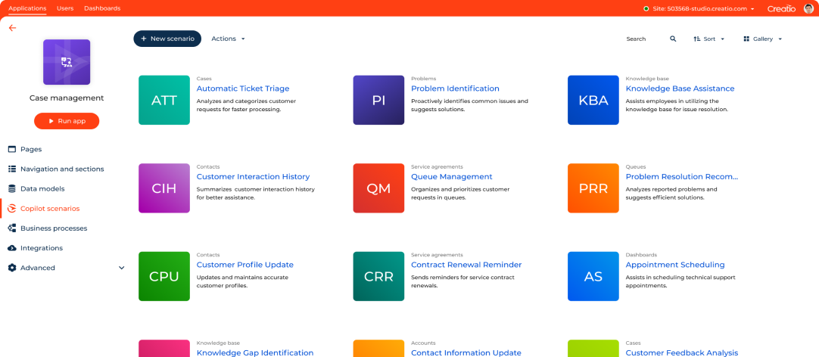Switch to the Dashboards tab
The image size is (819, 357).
[x=102, y=8]
